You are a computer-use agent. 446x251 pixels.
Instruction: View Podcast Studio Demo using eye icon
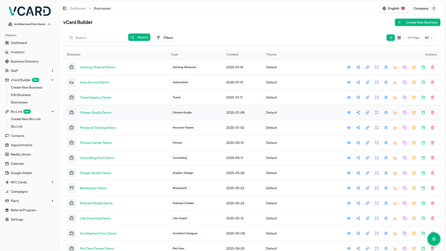(x=349, y=203)
